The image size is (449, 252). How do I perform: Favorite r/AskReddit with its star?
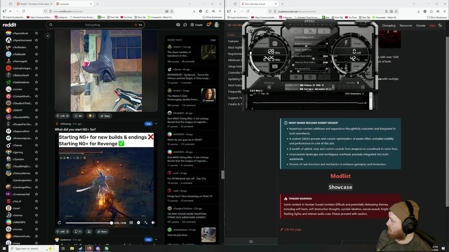pyautogui.click(x=36, y=54)
